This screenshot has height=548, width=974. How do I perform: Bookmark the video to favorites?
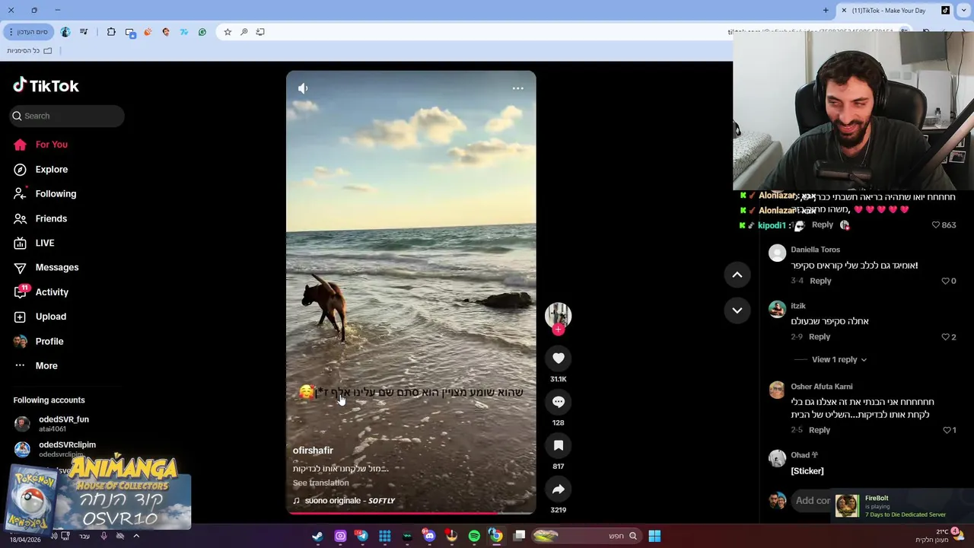click(559, 445)
